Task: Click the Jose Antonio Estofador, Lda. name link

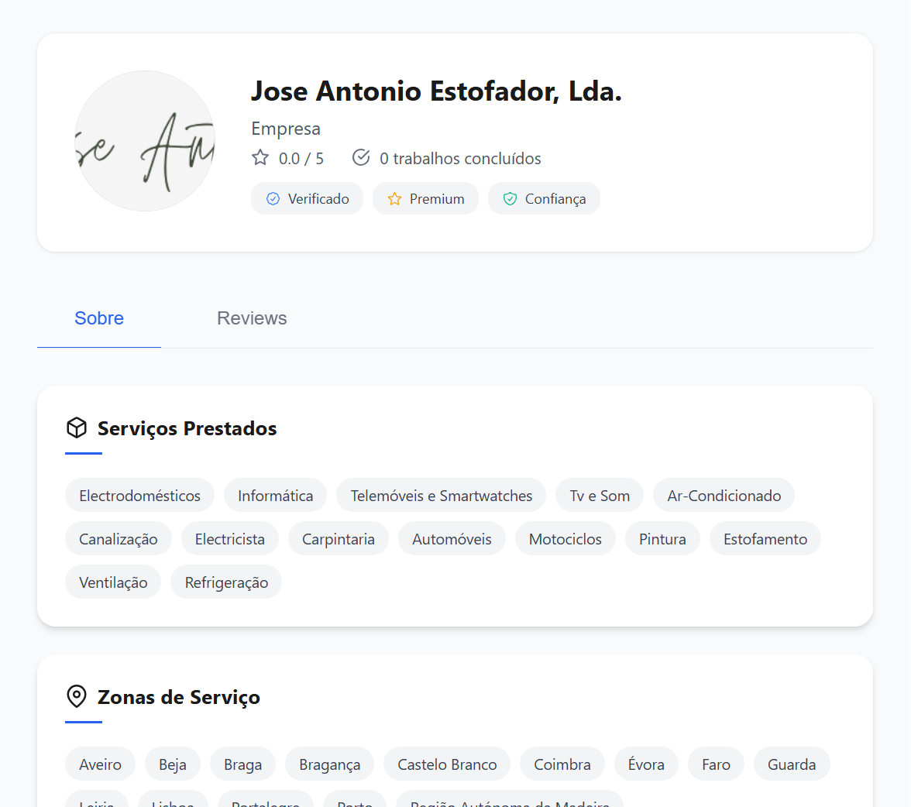Action: (x=436, y=91)
